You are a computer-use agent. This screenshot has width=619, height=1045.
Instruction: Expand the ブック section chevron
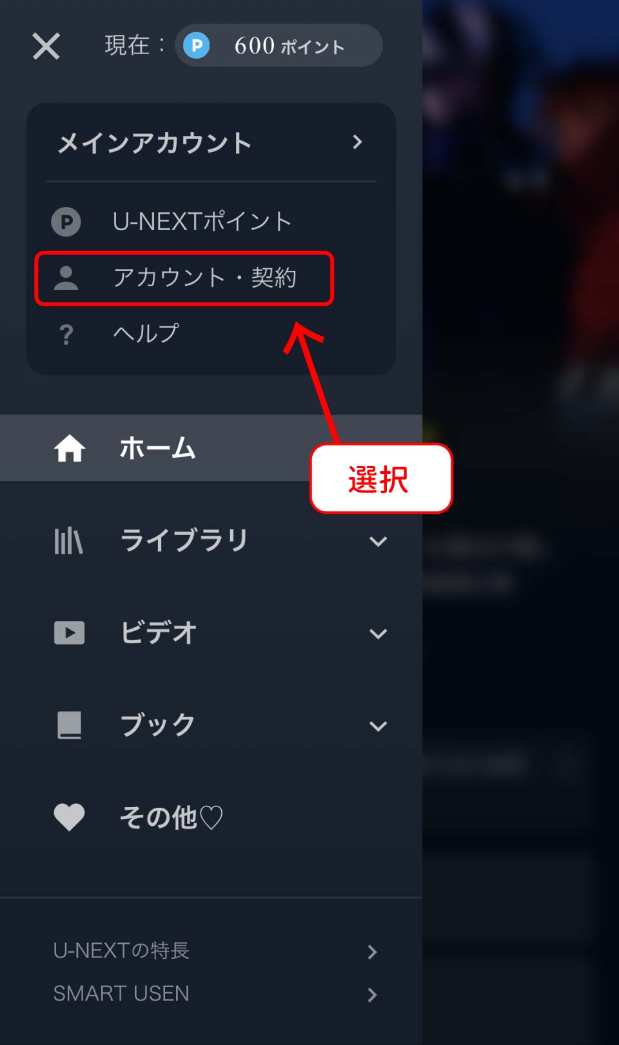click(x=378, y=726)
